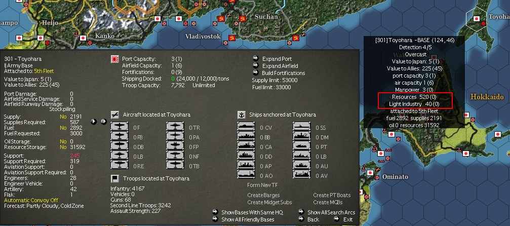The height and width of the screenshot is (226, 510).
Task: Select the oiler (AO) ship icon
Action: pos(246,174)
